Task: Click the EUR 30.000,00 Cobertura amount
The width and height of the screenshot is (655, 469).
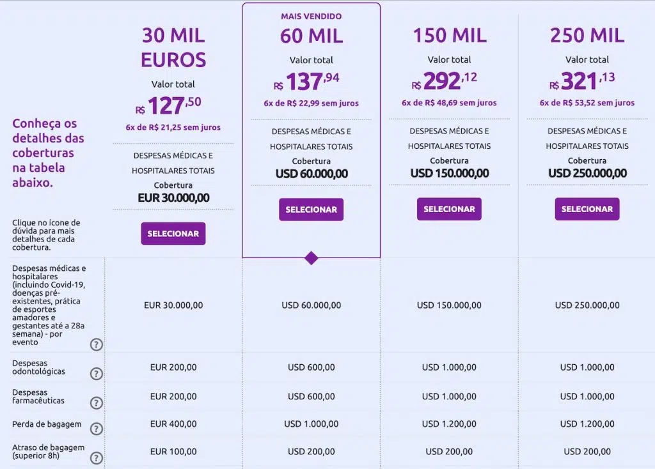Action: pyautogui.click(x=173, y=198)
